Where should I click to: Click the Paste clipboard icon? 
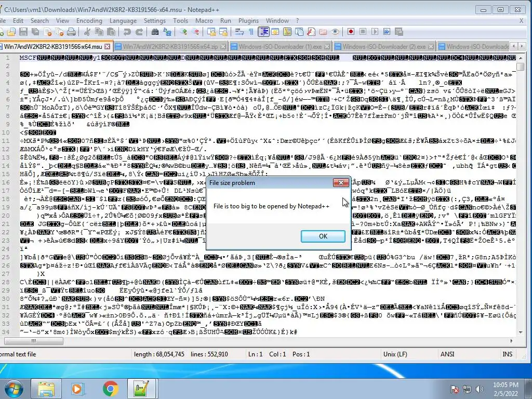111,32
